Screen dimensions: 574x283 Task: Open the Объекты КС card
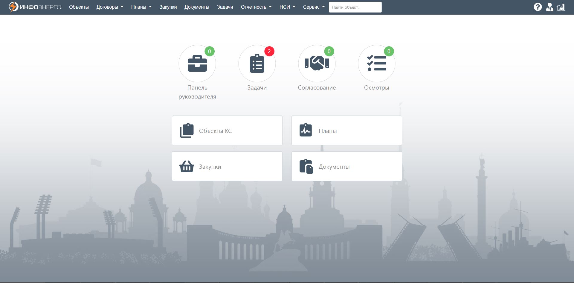(227, 130)
